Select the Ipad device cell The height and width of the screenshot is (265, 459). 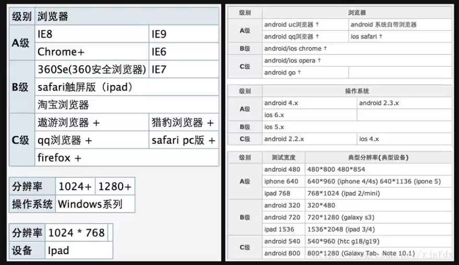click(79, 250)
